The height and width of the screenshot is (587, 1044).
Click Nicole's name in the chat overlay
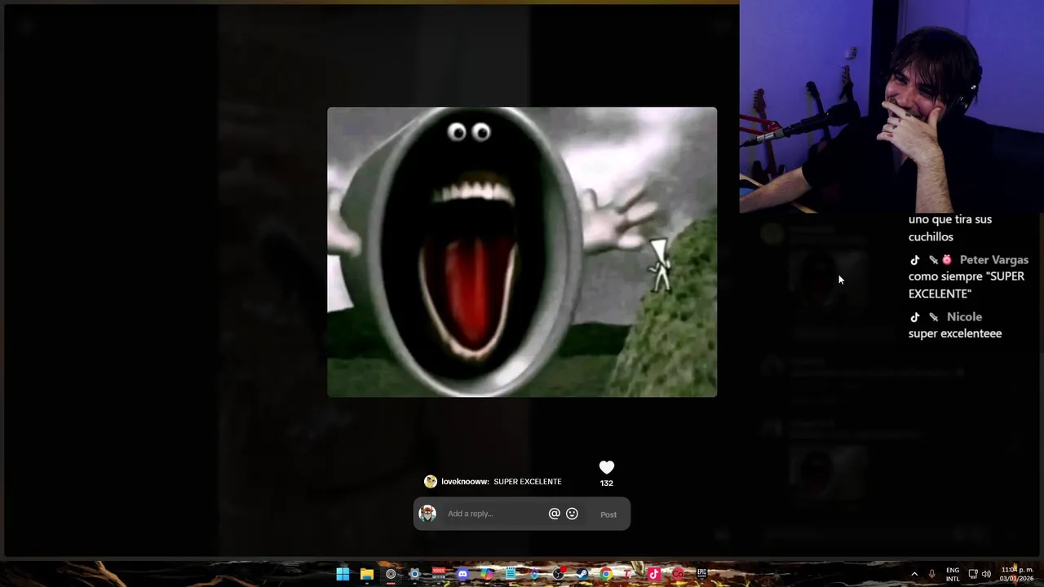[964, 317]
